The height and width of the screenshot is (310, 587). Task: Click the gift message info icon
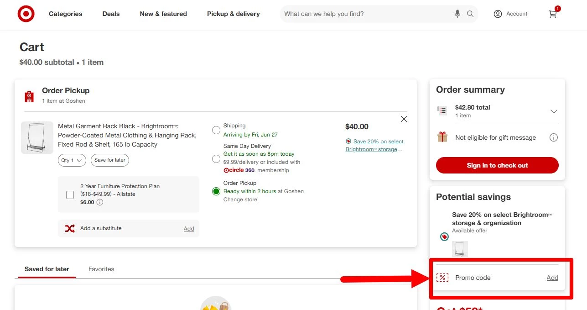[x=554, y=137]
